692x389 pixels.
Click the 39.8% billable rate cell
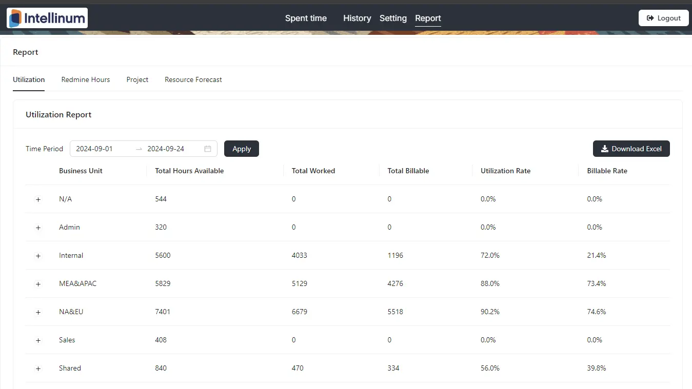click(597, 368)
